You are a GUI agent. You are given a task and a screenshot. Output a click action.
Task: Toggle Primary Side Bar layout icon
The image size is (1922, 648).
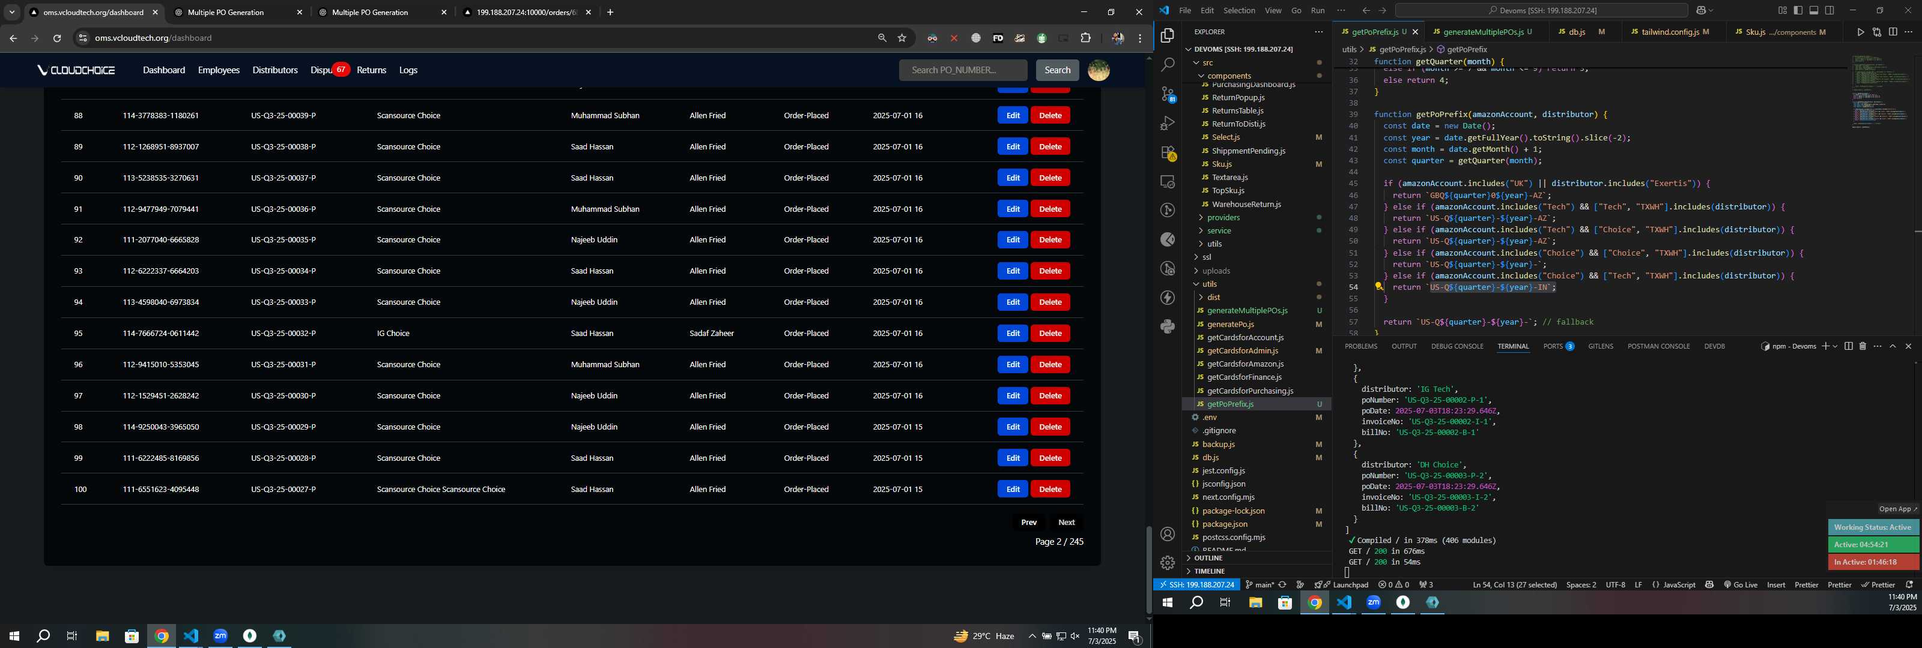click(1798, 10)
